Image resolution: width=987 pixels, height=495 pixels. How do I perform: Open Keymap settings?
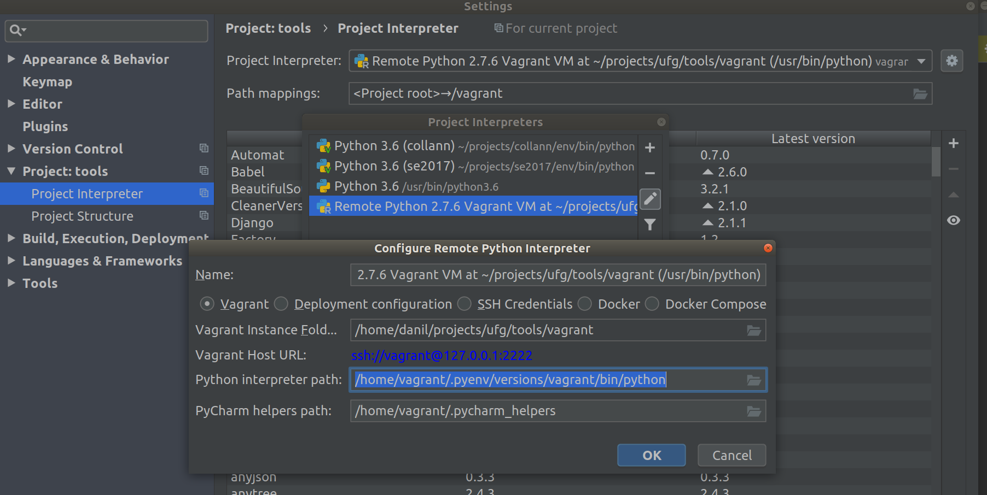click(47, 82)
